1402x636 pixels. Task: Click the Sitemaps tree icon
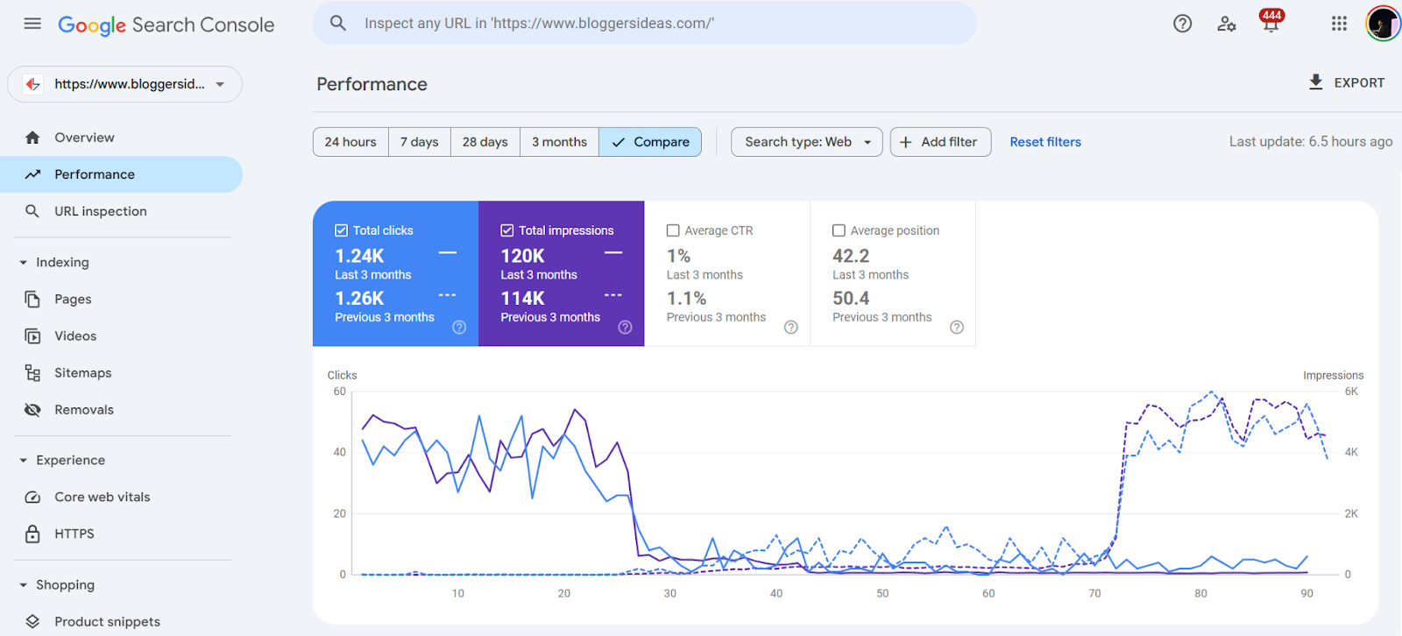click(32, 373)
